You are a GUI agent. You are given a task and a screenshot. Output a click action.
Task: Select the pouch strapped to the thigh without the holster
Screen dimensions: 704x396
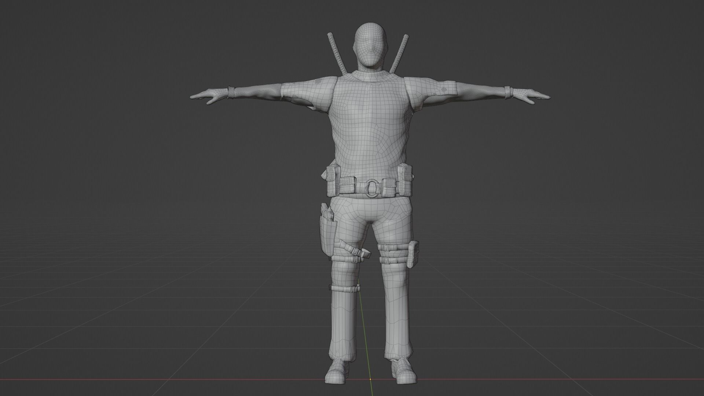(x=413, y=254)
